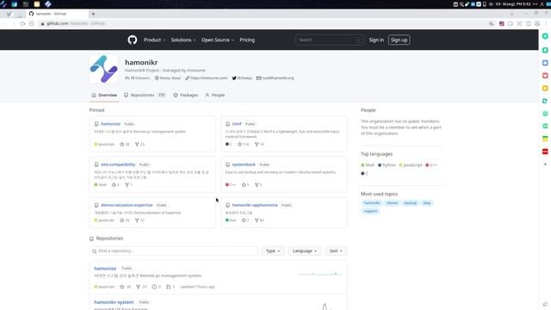Image resolution: width=551 pixels, height=310 pixels.
Task: View forks of pinned nimf
Action: [x=259, y=144]
